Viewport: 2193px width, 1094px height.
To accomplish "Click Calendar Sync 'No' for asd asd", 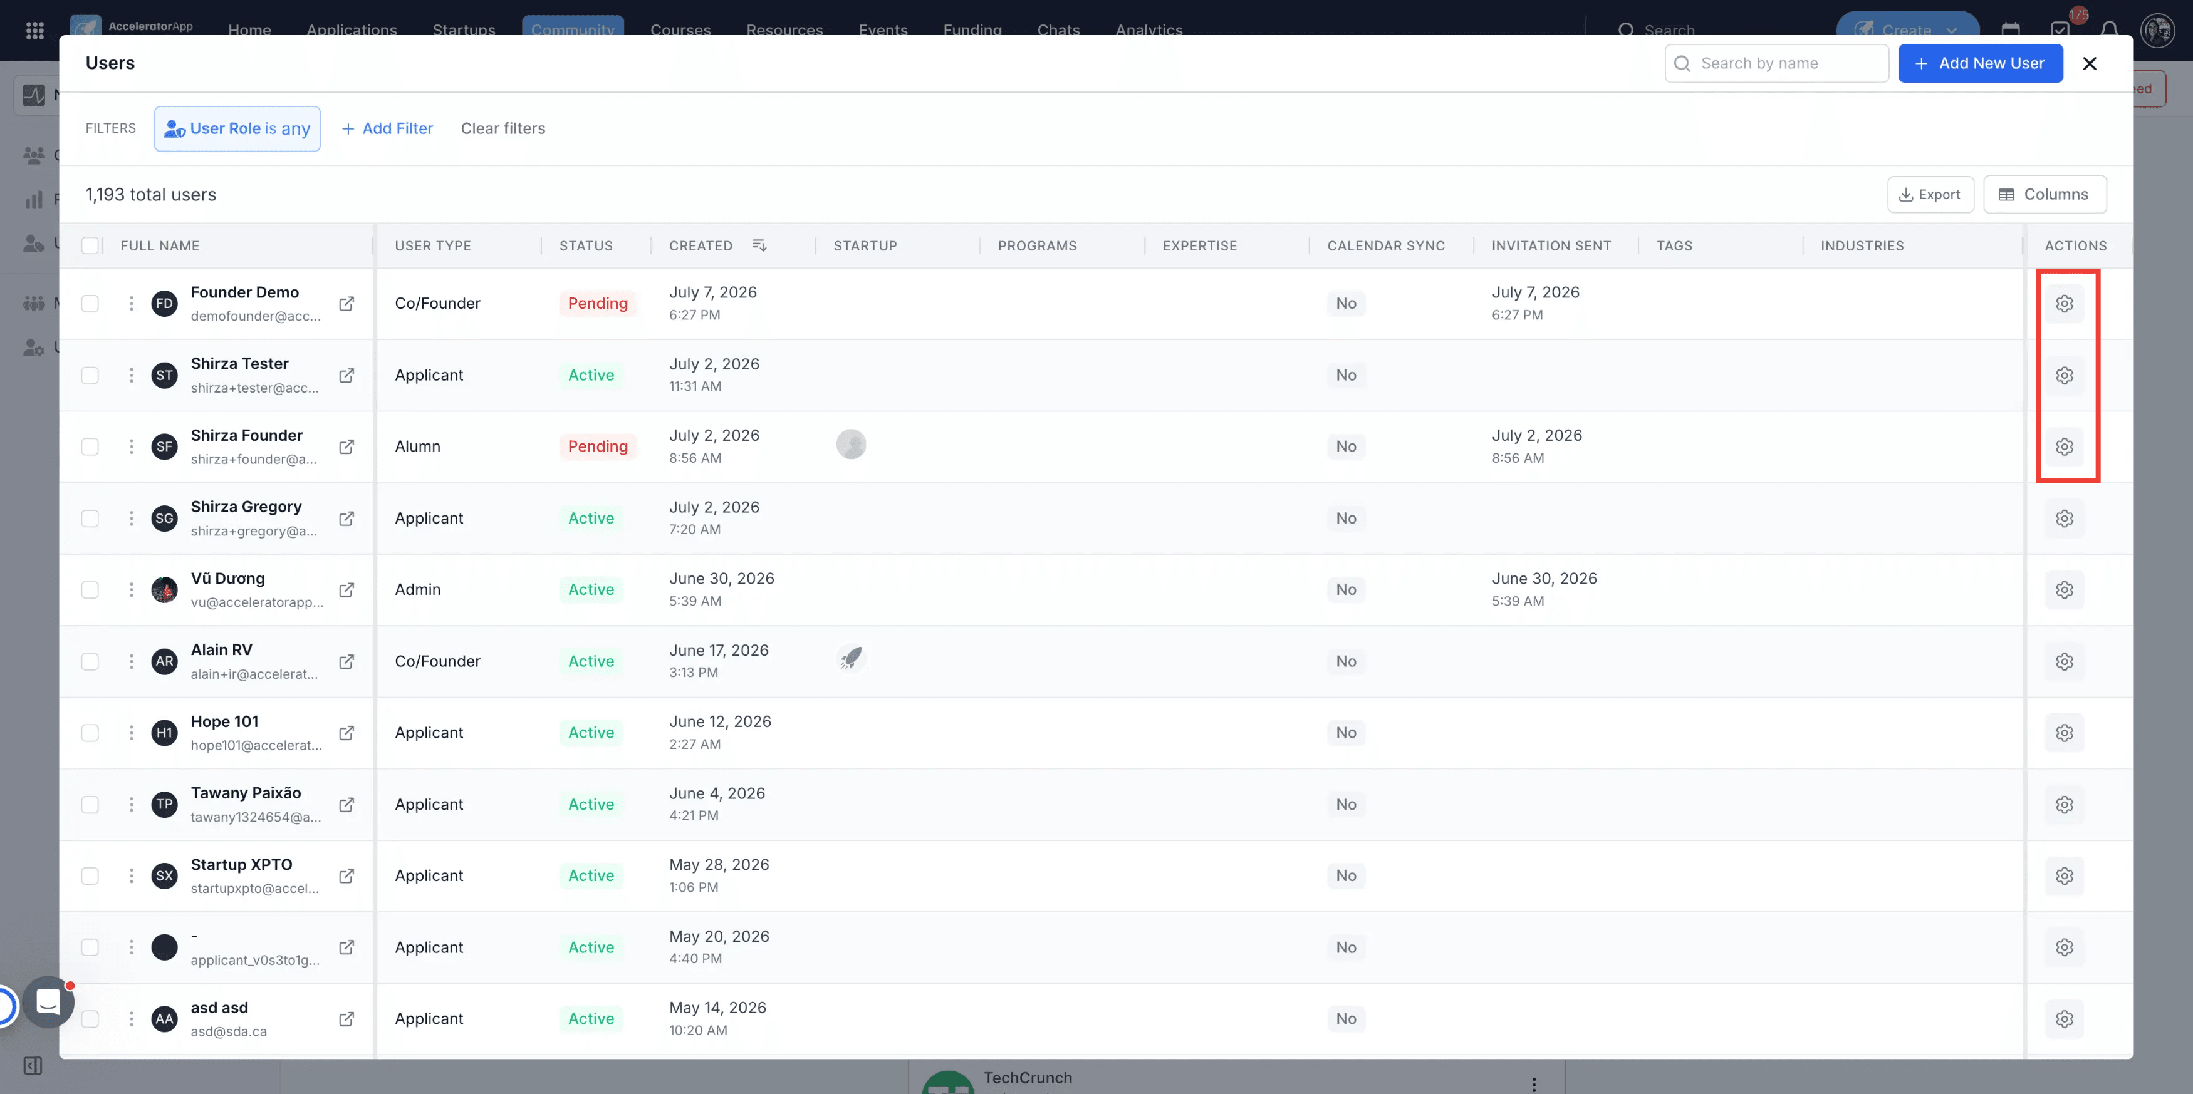I will tap(1345, 1018).
